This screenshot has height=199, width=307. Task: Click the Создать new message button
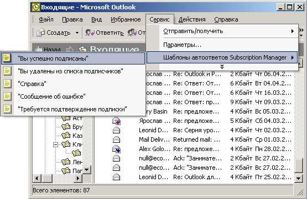coord(54,33)
